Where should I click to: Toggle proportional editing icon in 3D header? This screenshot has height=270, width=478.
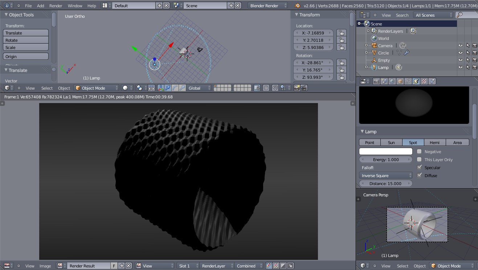coord(266,88)
